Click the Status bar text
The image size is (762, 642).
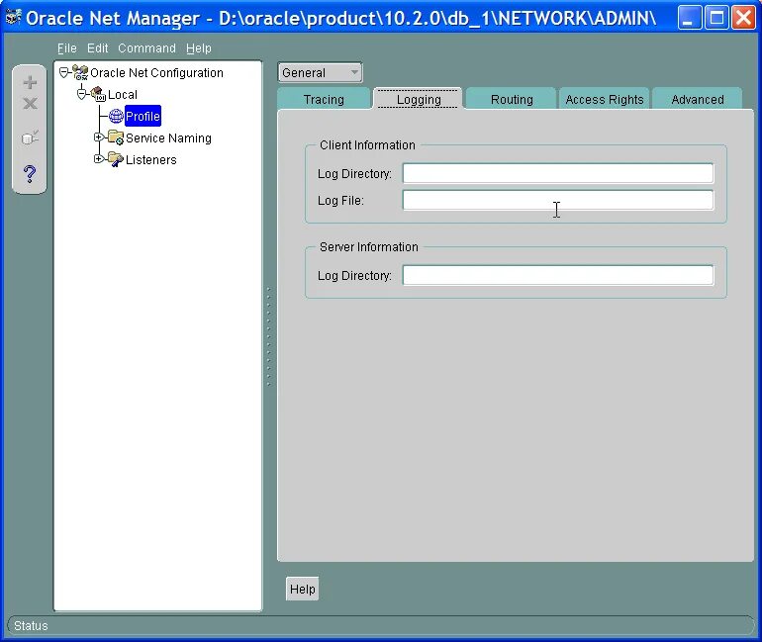click(31, 625)
